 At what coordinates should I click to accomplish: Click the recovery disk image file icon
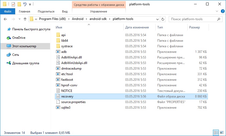(58, 96)
